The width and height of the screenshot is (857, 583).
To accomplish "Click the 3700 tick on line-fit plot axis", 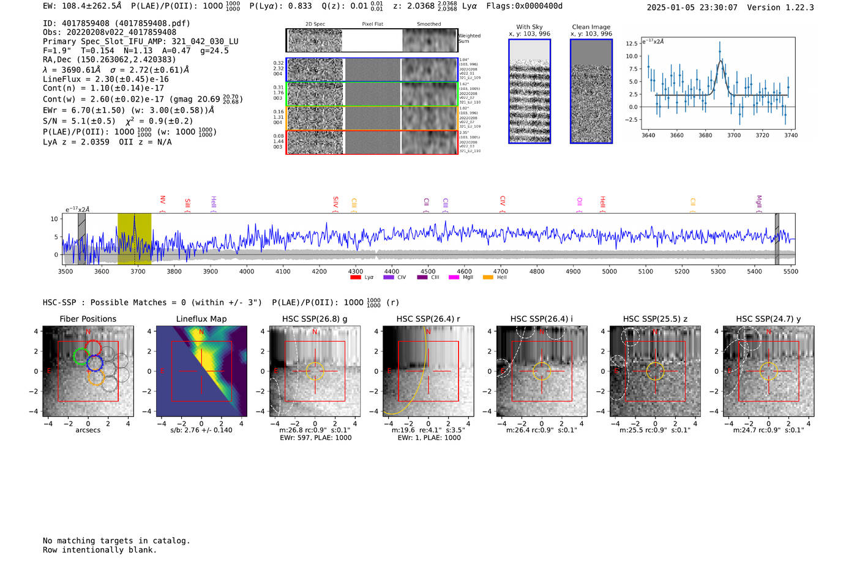I will (734, 135).
